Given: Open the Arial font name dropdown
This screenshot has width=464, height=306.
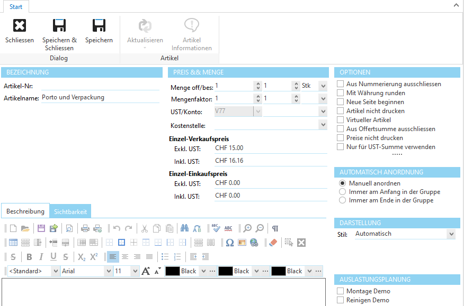Looking at the screenshot, I should 108,271.
